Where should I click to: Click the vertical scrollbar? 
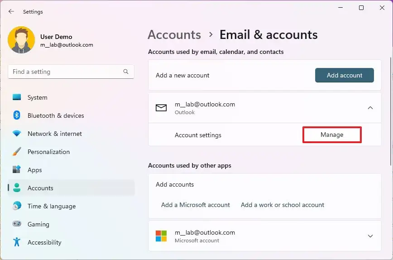390,111
